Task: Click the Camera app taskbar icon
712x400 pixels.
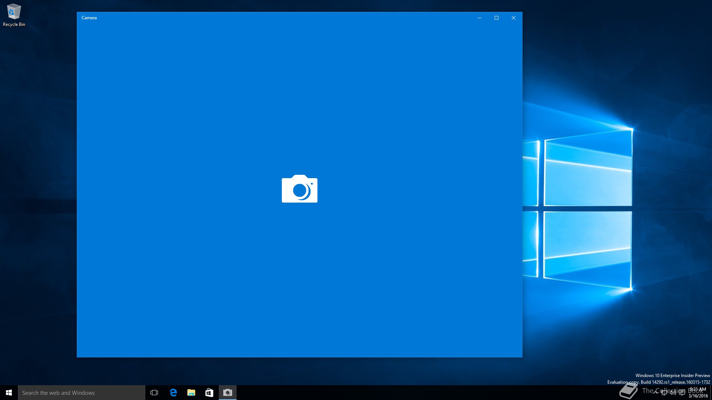Action: tap(227, 393)
